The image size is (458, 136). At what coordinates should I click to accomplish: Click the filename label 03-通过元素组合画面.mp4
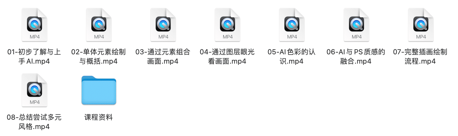pyautogui.click(x=163, y=57)
